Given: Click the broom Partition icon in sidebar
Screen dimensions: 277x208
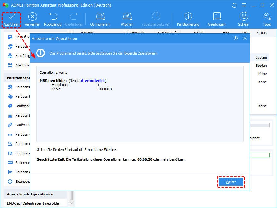Looking at the screenshot, I should (x=10, y=115).
